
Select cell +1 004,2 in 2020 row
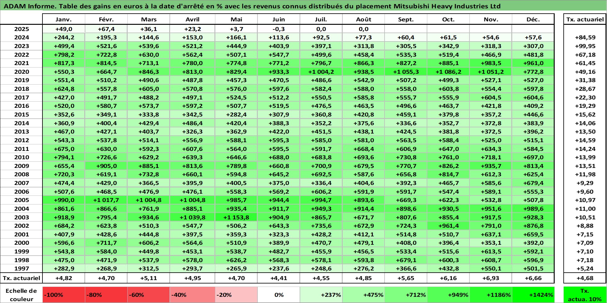[321, 72]
